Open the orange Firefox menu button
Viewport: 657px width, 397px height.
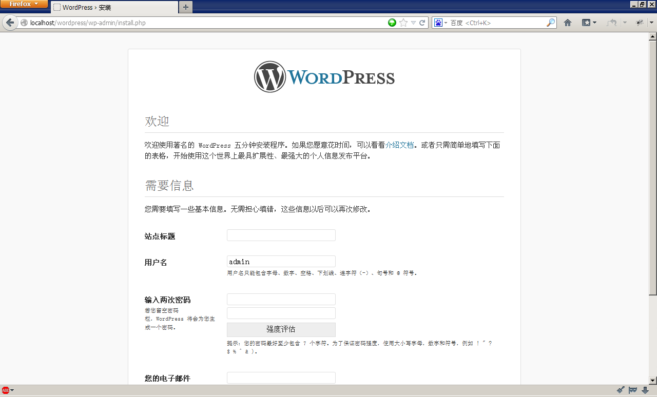pyautogui.click(x=24, y=4)
